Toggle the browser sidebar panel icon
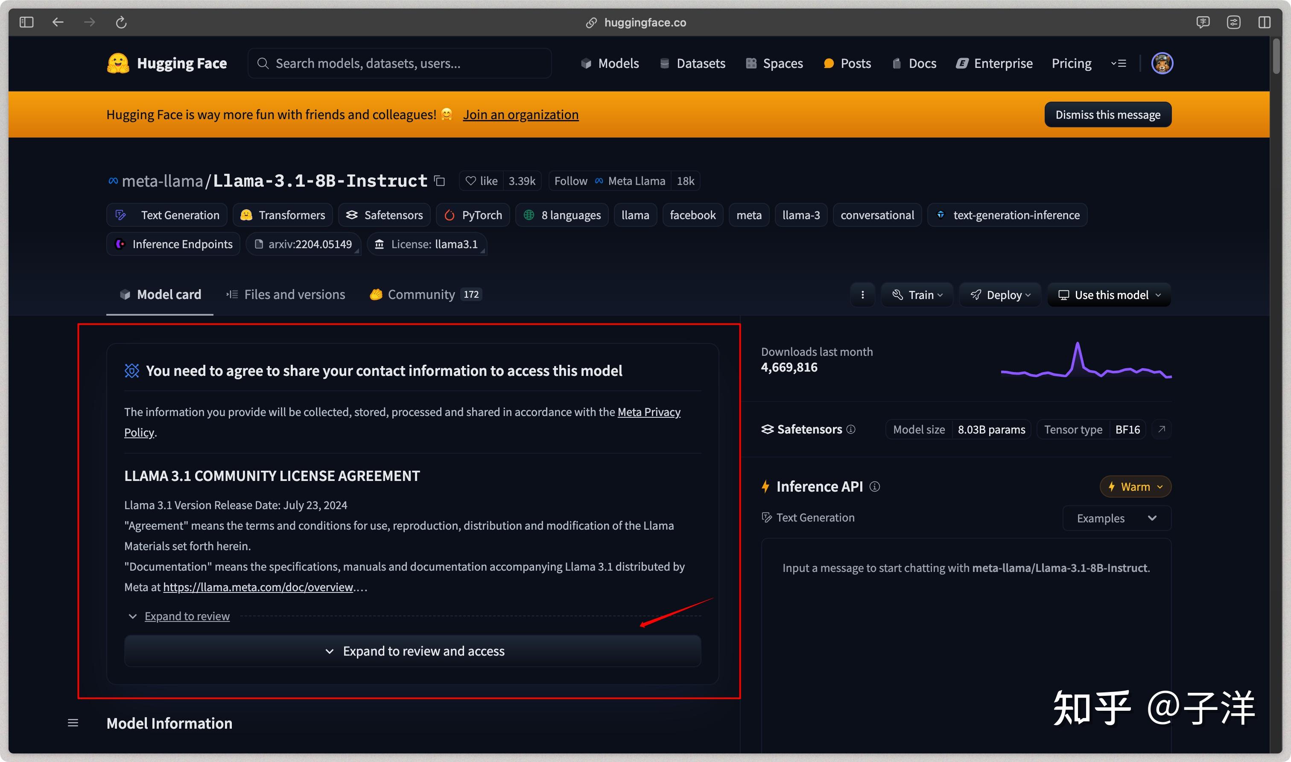This screenshot has width=1291, height=762. point(26,22)
